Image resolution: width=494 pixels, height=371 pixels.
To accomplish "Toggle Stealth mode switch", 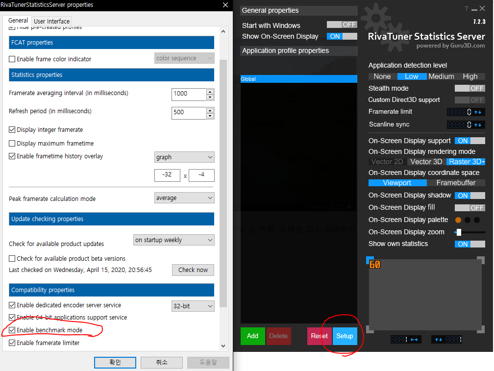I will (469, 88).
